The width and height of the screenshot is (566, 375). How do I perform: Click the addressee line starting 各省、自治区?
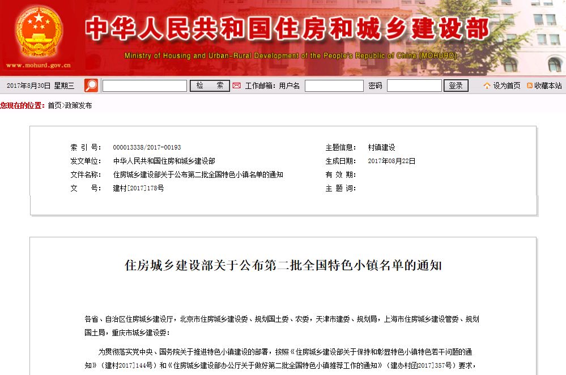pos(282,319)
